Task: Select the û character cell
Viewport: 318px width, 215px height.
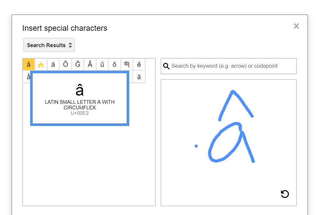Action: [x=102, y=64]
